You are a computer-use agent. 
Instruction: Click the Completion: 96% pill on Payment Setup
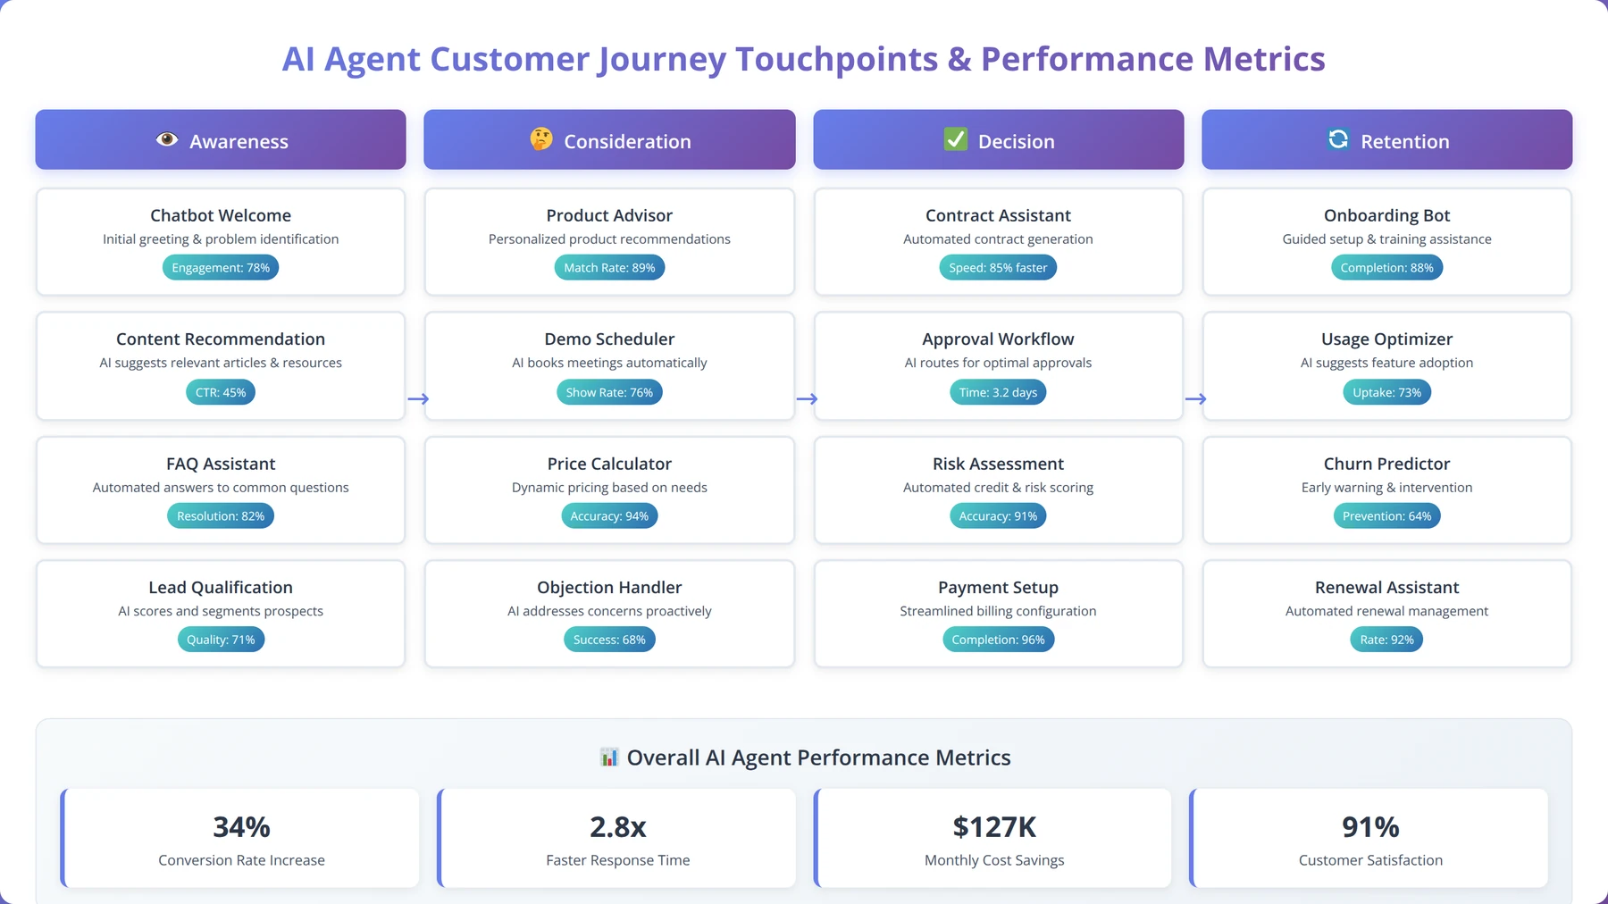coord(998,640)
